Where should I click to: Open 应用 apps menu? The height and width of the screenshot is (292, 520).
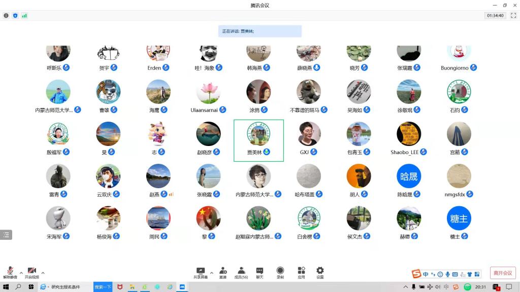(x=301, y=272)
